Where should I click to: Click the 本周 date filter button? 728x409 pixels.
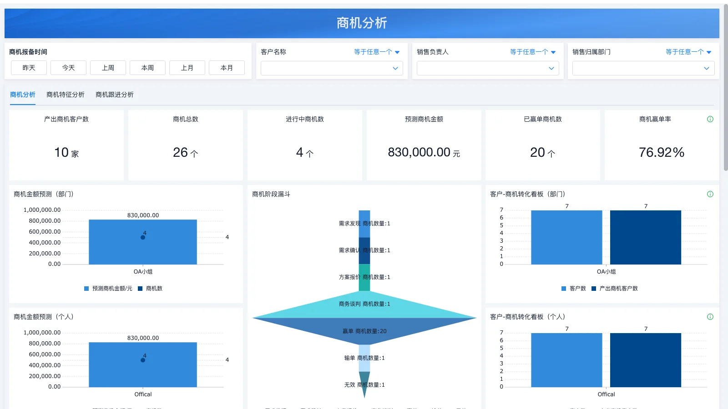click(147, 67)
